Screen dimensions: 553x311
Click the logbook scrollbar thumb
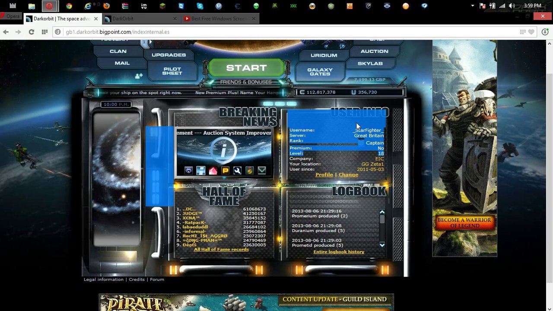click(382, 219)
